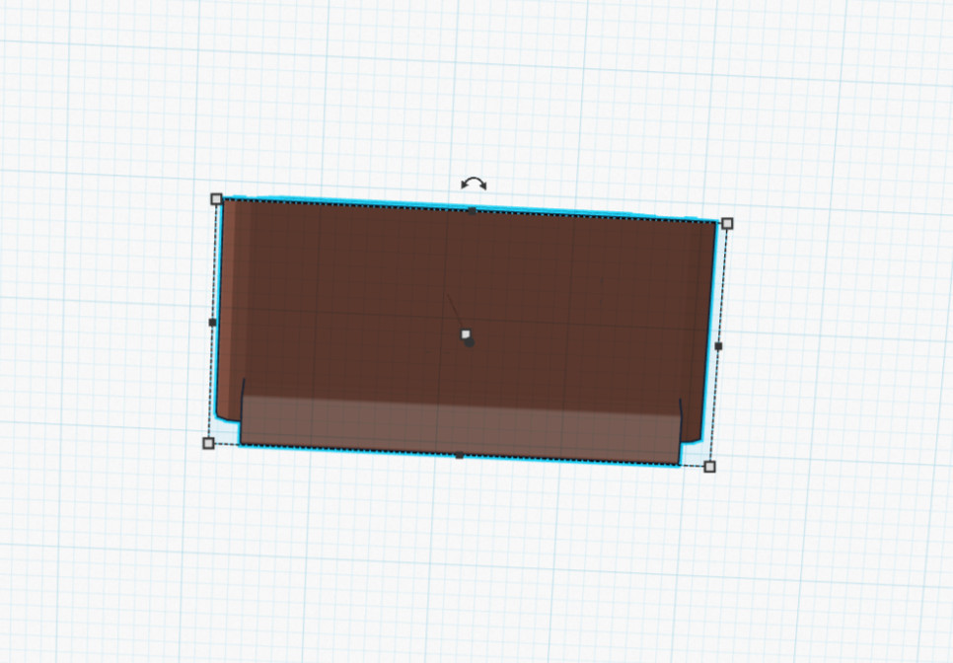953x663 pixels.
Task: Click the curved rotation arrow handle
Action: tap(474, 184)
